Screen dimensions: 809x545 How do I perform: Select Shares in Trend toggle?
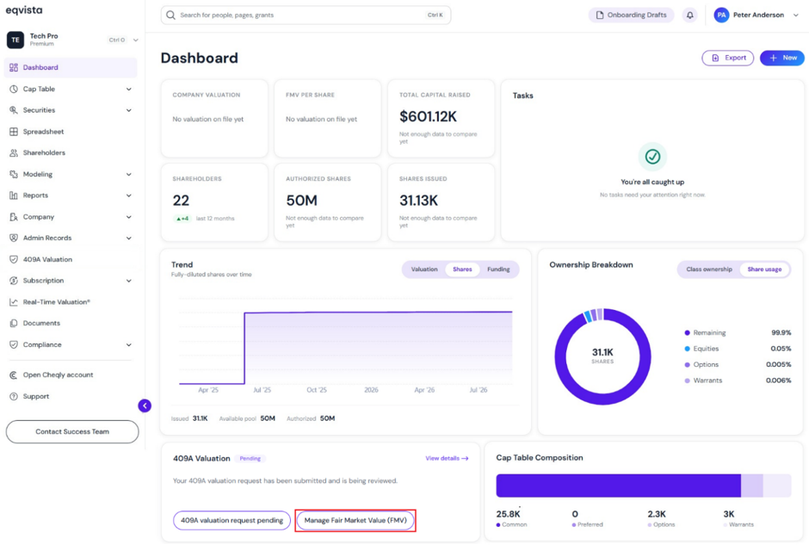[462, 269]
